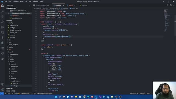176x99 pixels.
Task: Expand the components folder
Action: click(14, 54)
